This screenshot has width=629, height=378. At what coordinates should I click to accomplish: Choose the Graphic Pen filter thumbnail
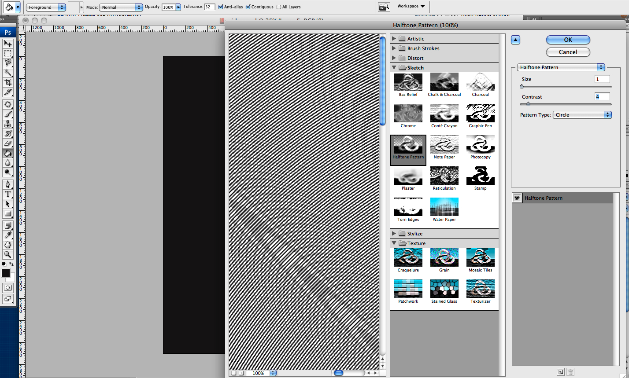[481, 117]
